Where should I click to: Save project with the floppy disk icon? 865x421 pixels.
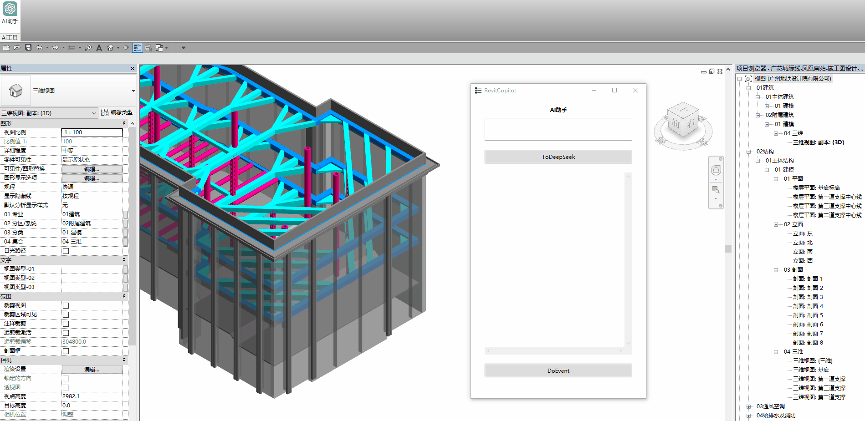[28, 47]
